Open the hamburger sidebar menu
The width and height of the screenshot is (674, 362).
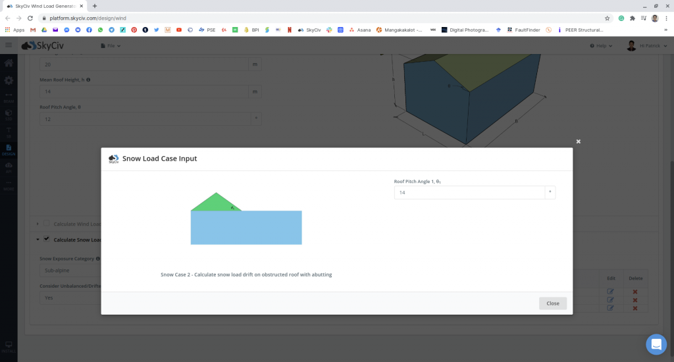click(9, 45)
